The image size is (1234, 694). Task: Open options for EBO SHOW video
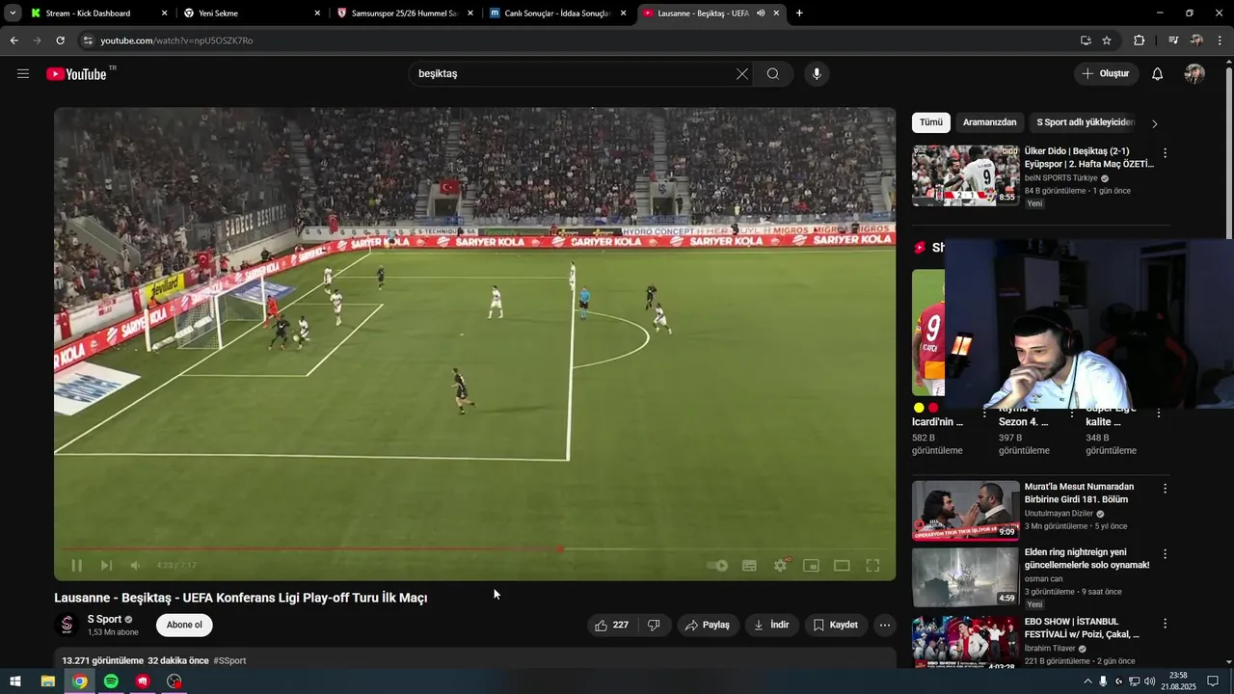(1165, 624)
